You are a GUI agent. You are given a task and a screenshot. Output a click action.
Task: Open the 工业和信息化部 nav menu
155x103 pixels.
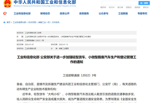tap(22, 13)
